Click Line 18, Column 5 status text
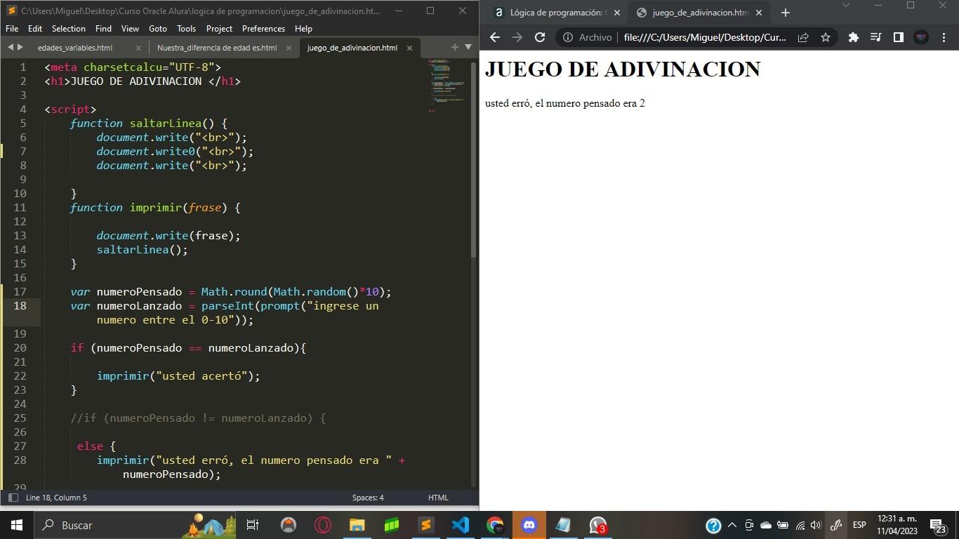 pos(56,498)
